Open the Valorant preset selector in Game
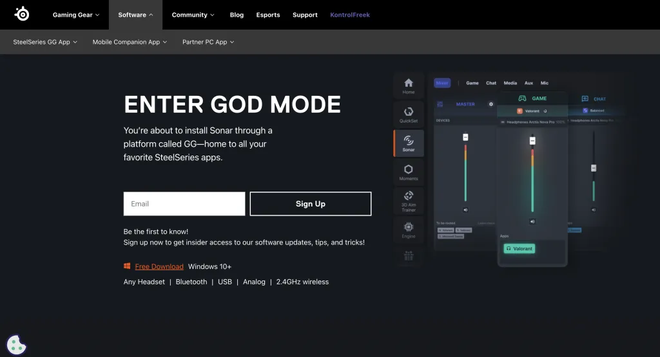660x357 pixels. point(532,111)
